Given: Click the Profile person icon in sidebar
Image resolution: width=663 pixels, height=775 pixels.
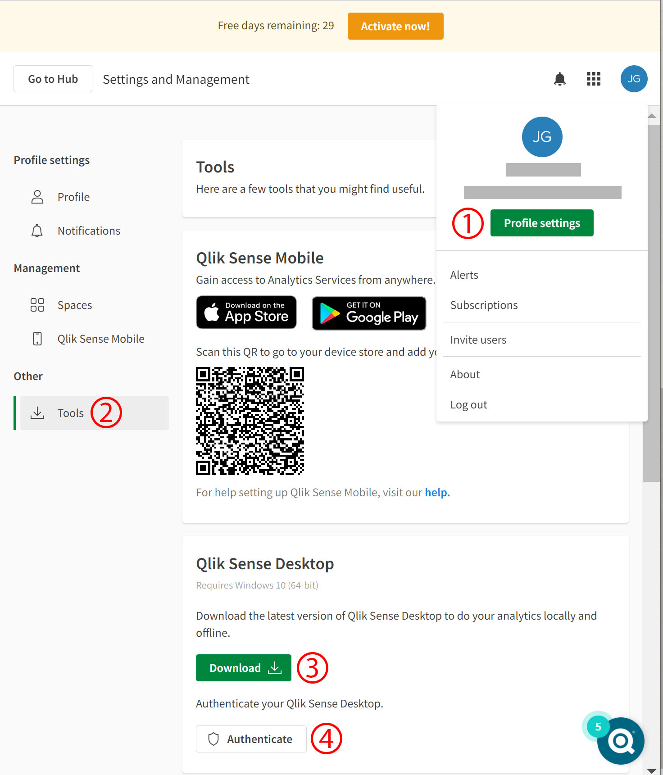Looking at the screenshot, I should (x=37, y=197).
